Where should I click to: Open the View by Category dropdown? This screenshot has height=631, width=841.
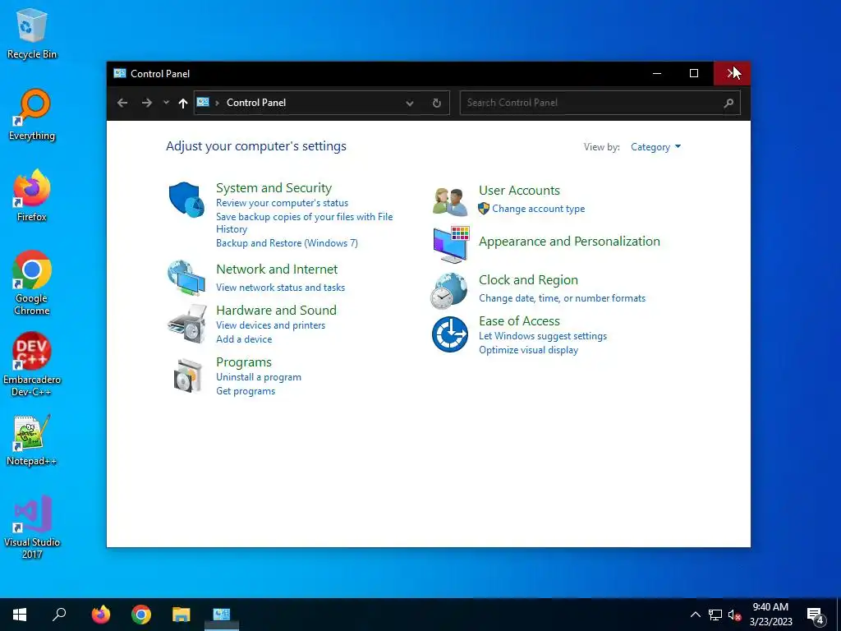point(655,147)
